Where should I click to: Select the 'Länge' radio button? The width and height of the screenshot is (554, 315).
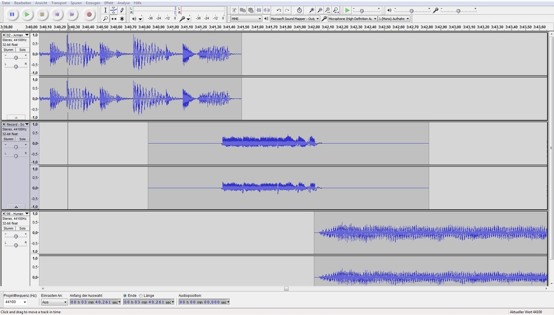pos(141,295)
